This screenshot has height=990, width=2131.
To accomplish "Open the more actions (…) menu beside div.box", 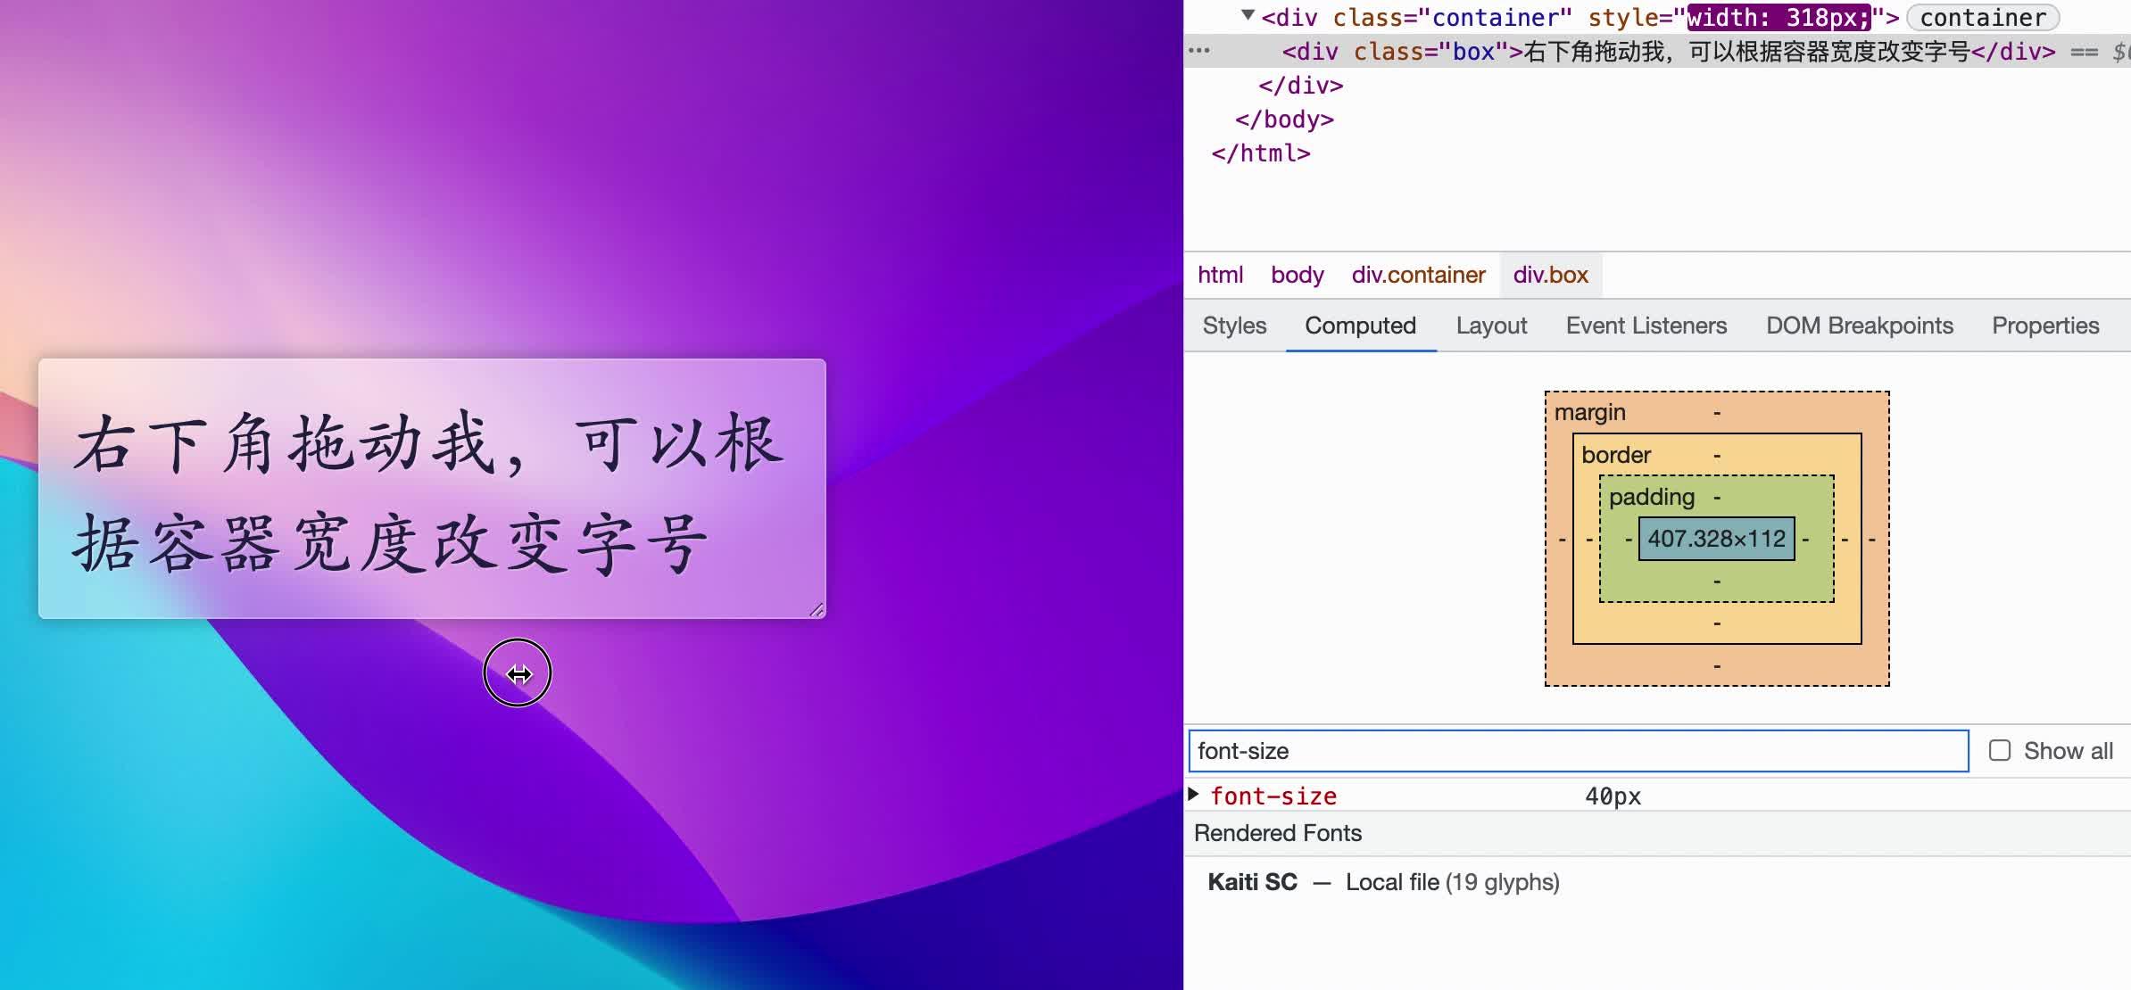I will click(1200, 52).
